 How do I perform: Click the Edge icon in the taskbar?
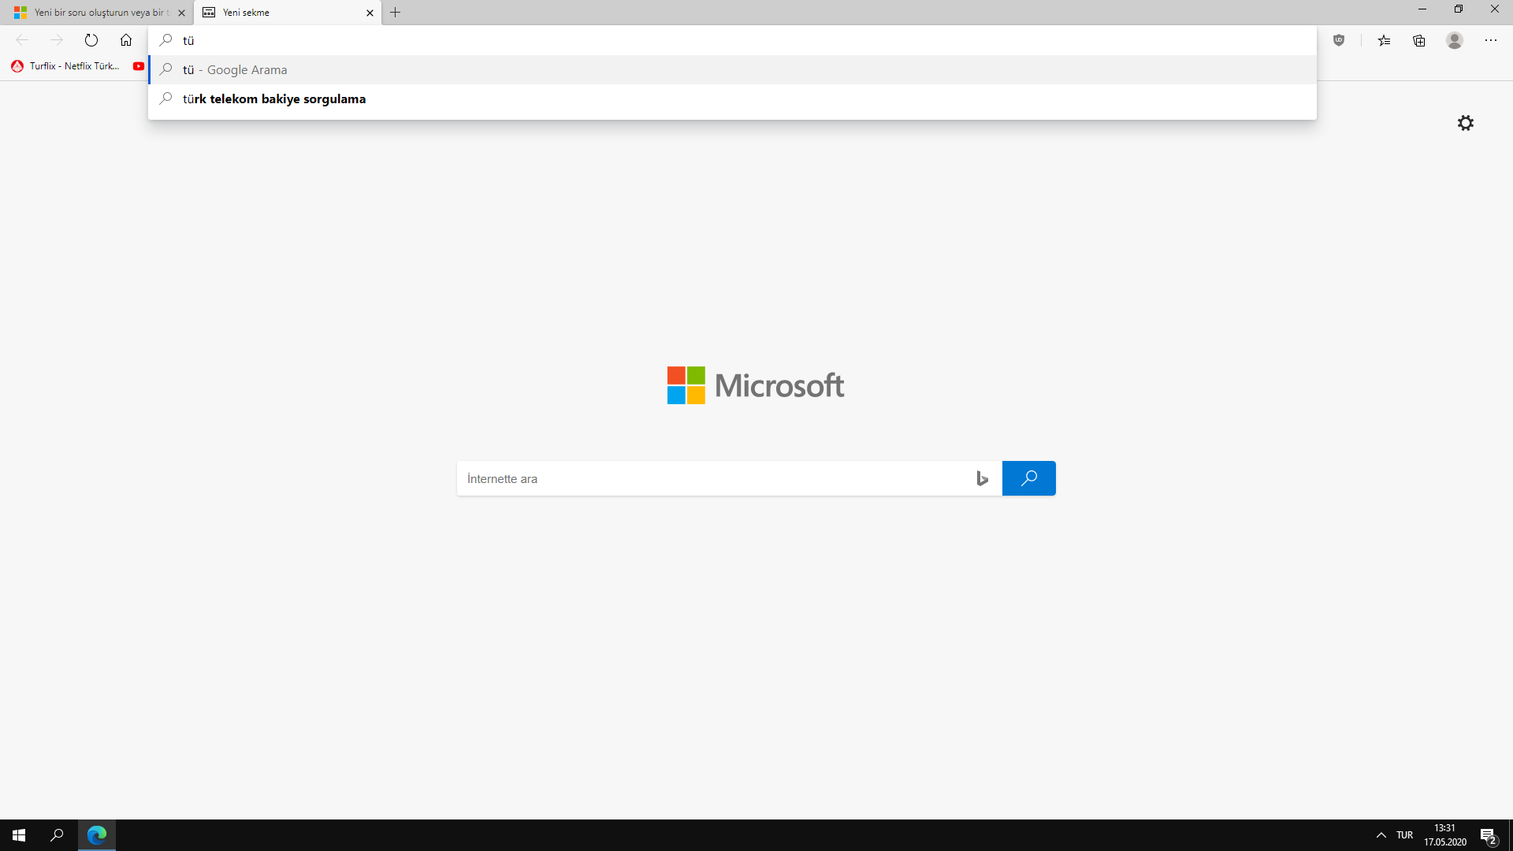pos(97,835)
